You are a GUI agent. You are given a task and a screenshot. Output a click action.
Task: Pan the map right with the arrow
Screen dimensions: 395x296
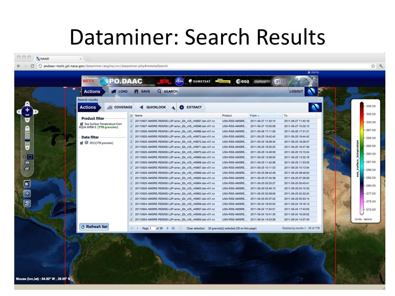(36, 112)
